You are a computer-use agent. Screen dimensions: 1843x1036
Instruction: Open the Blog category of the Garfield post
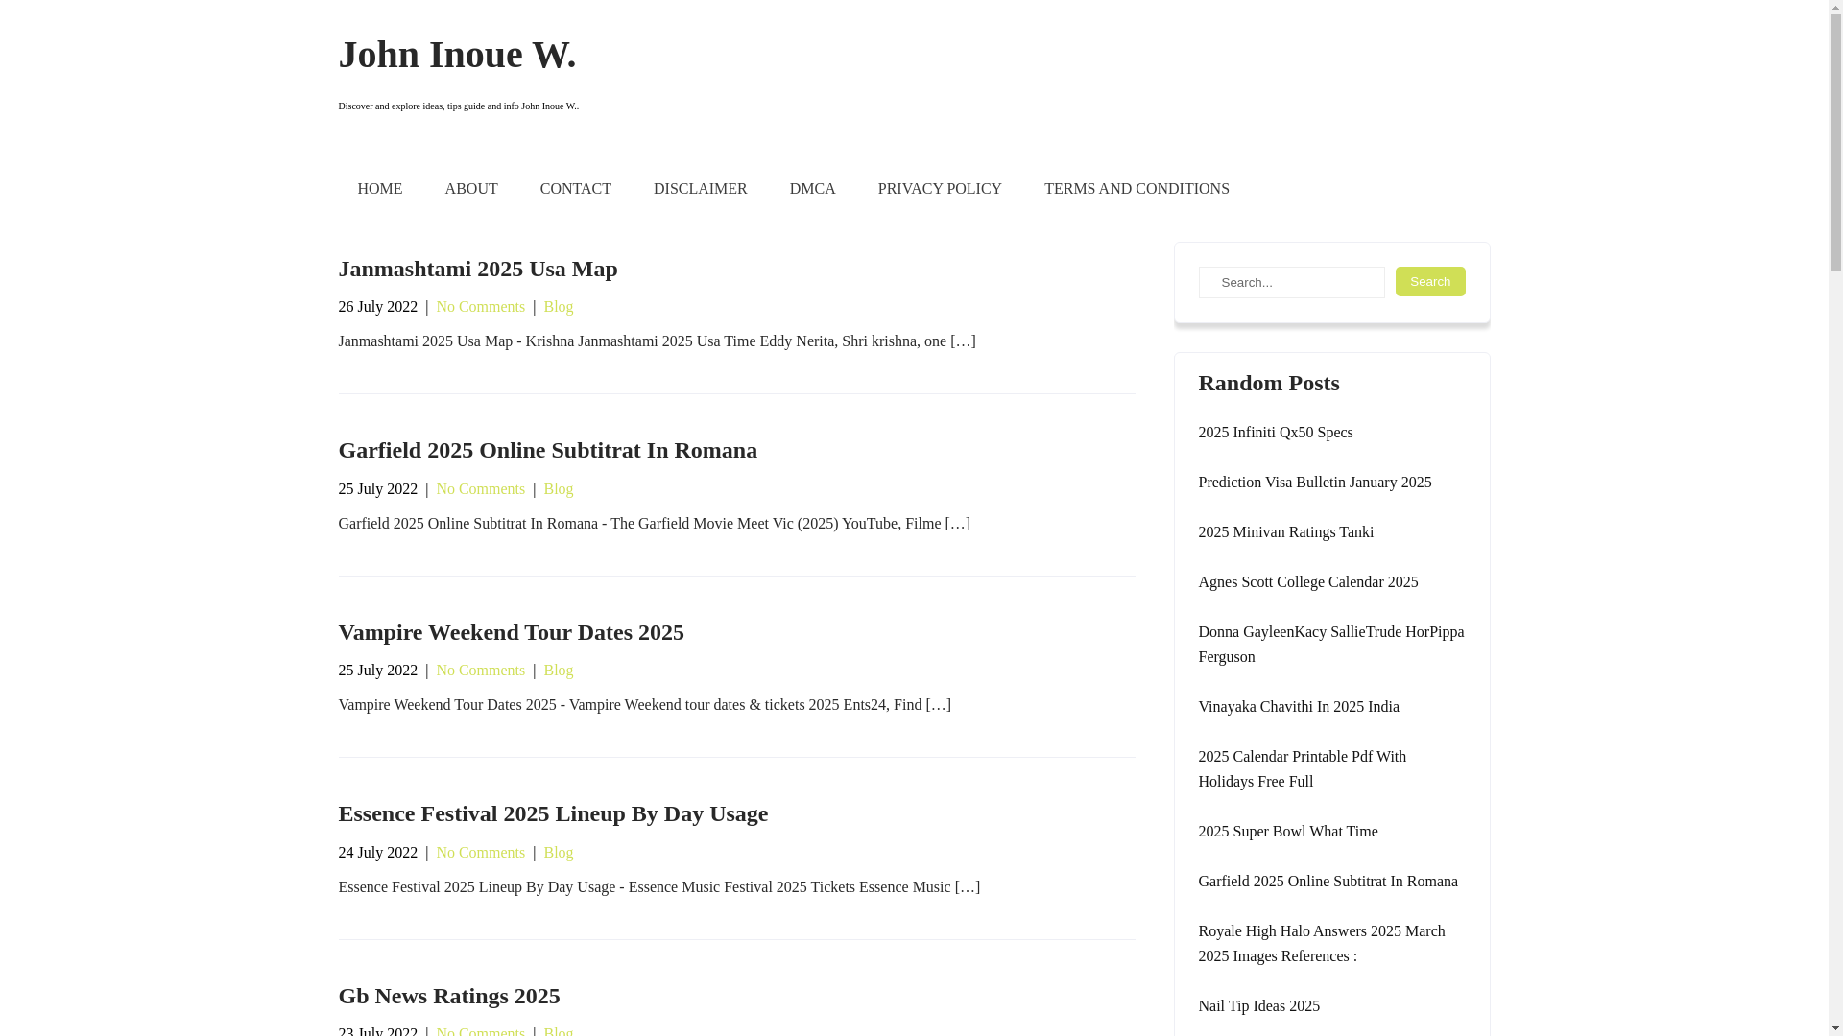point(559,489)
